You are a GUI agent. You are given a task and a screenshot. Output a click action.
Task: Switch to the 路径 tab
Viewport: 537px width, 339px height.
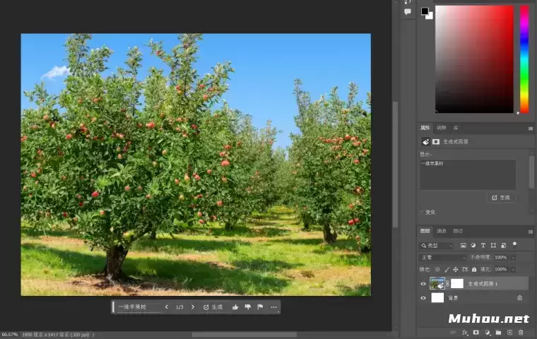[x=458, y=231]
